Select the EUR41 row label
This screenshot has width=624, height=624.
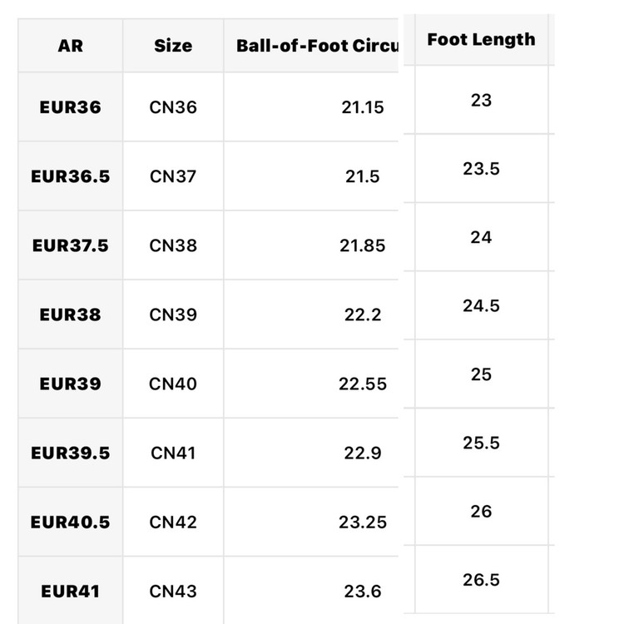pos(71,592)
